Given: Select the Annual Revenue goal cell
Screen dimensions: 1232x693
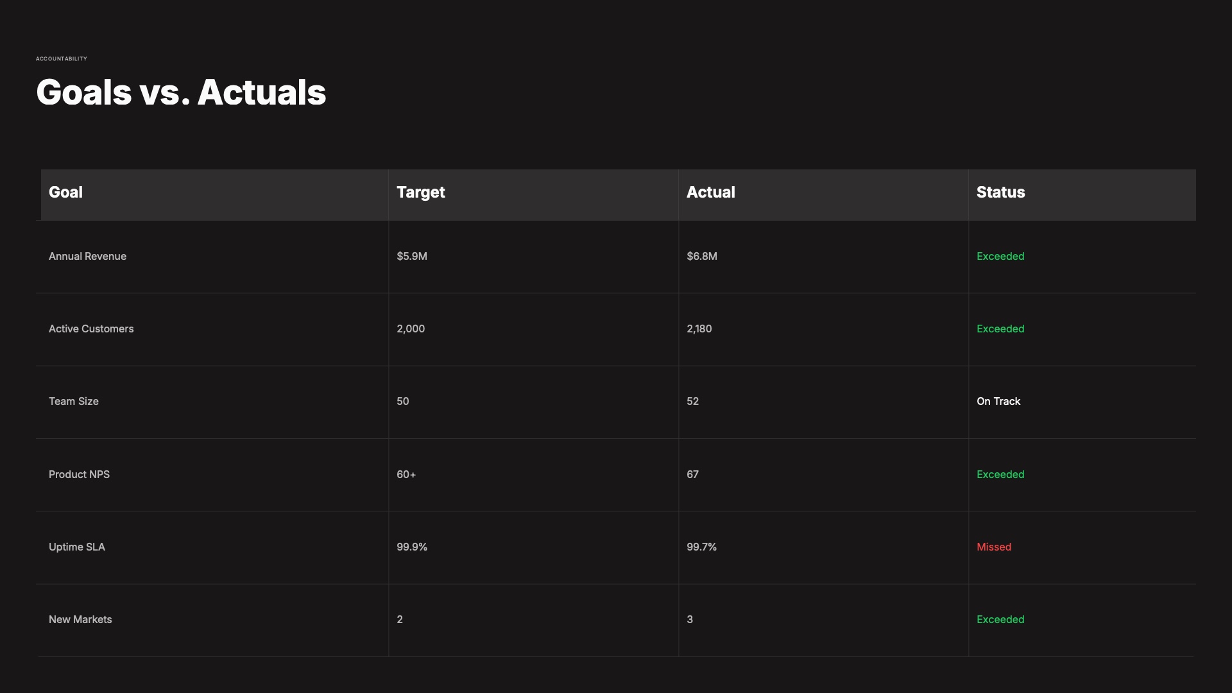Looking at the screenshot, I should pos(87,257).
